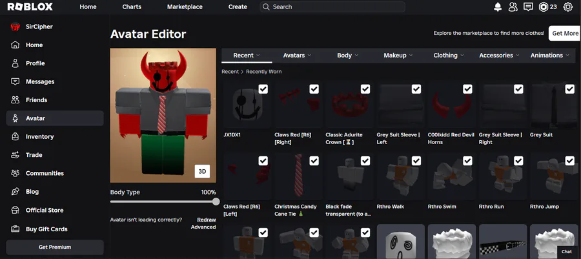Open Create in top navigation
Screen dimensions: 581x259
point(238,6)
